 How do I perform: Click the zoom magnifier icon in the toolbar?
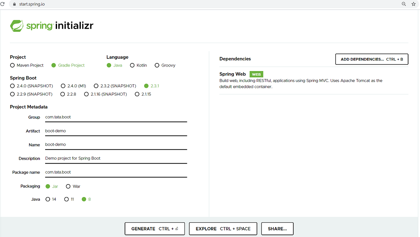[404, 4]
